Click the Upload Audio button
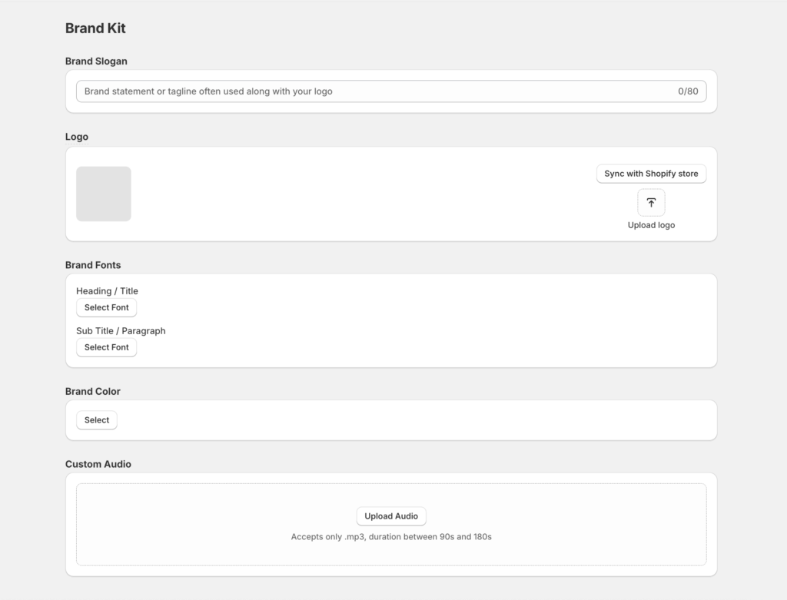 pos(391,516)
